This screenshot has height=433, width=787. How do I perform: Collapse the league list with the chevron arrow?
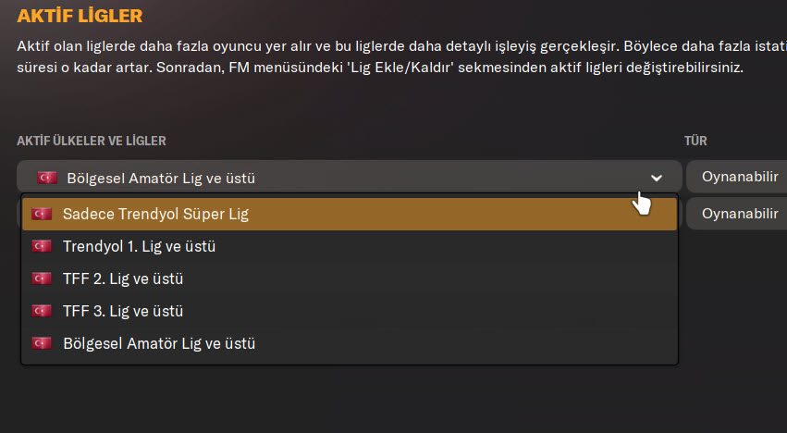click(656, 178)
